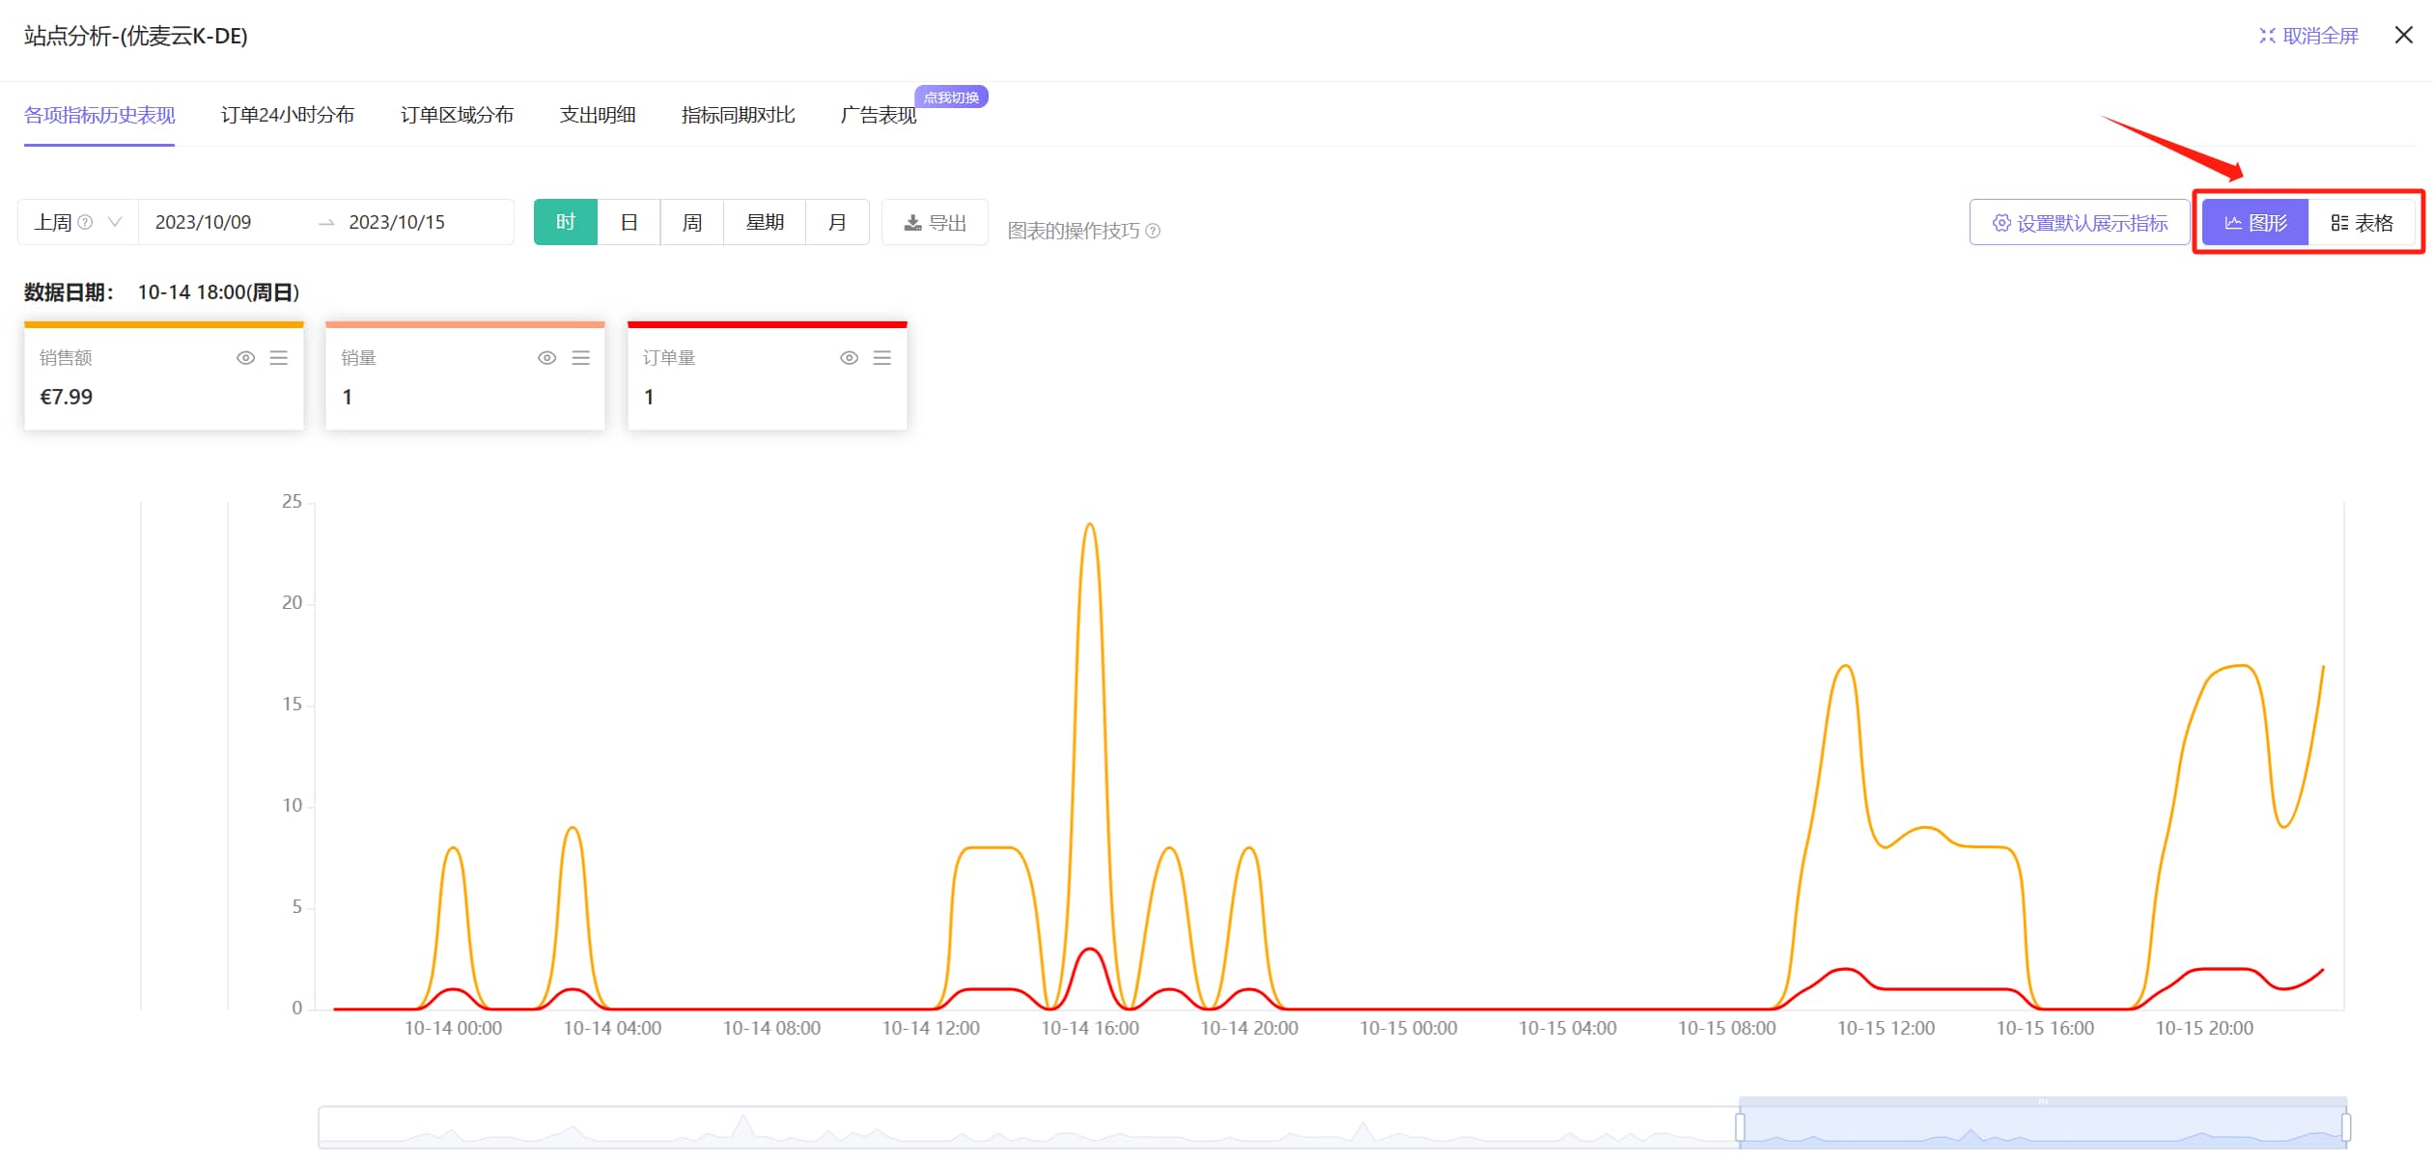Screen dimensions: 2433x1162
Task: Click the left handle of the zoom slider
Action: [x=1740, y=1127]
